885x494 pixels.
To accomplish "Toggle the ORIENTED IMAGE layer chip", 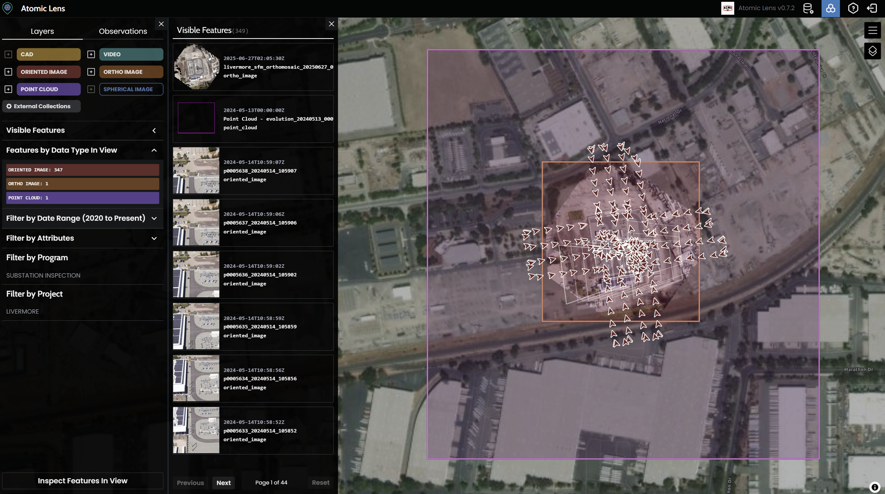I will pyautogui.click(x=48, y=72).
